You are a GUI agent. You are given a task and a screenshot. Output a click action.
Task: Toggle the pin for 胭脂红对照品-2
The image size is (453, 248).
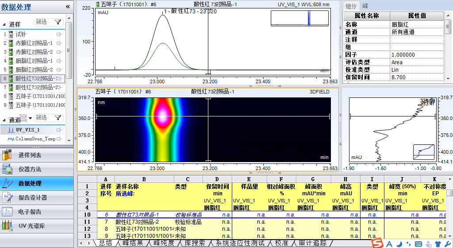tap(59, 70)
